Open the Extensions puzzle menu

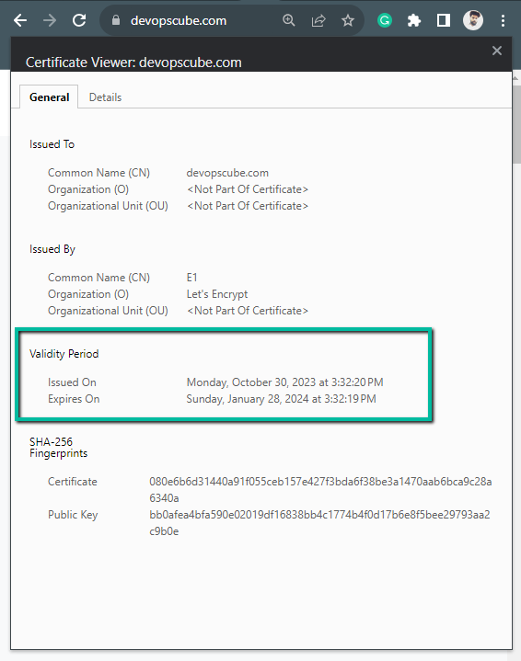413,20
